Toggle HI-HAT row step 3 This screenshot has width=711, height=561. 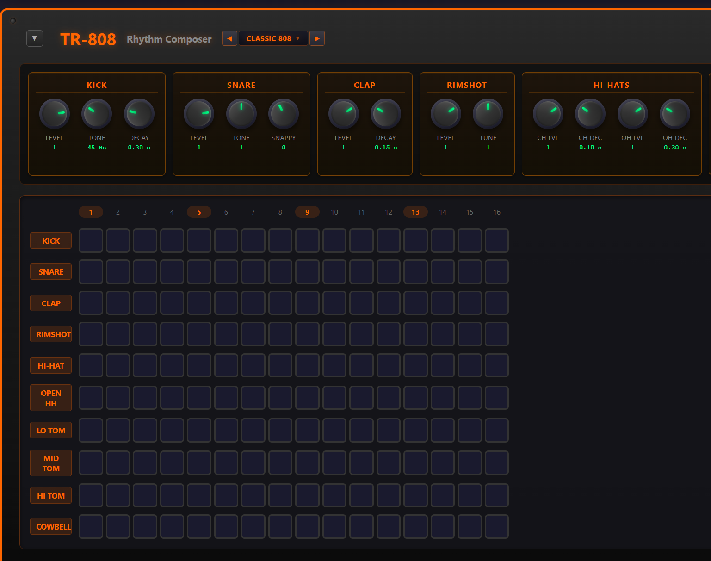[x=145, y=365]
